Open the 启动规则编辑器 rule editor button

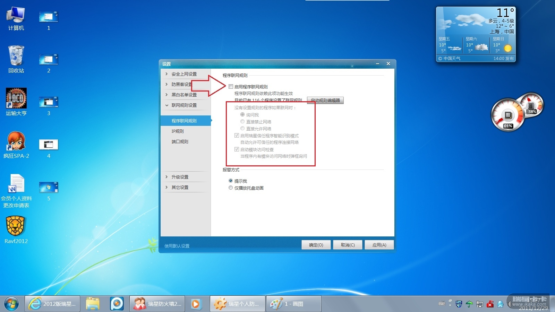pos(325,100)
